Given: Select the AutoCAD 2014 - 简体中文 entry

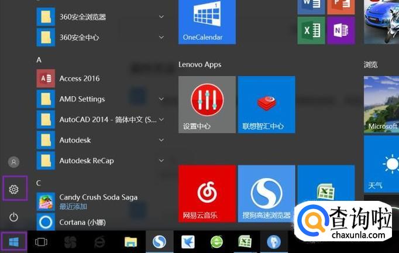Looking at the screenshot, I should click(x=108, y=119).
